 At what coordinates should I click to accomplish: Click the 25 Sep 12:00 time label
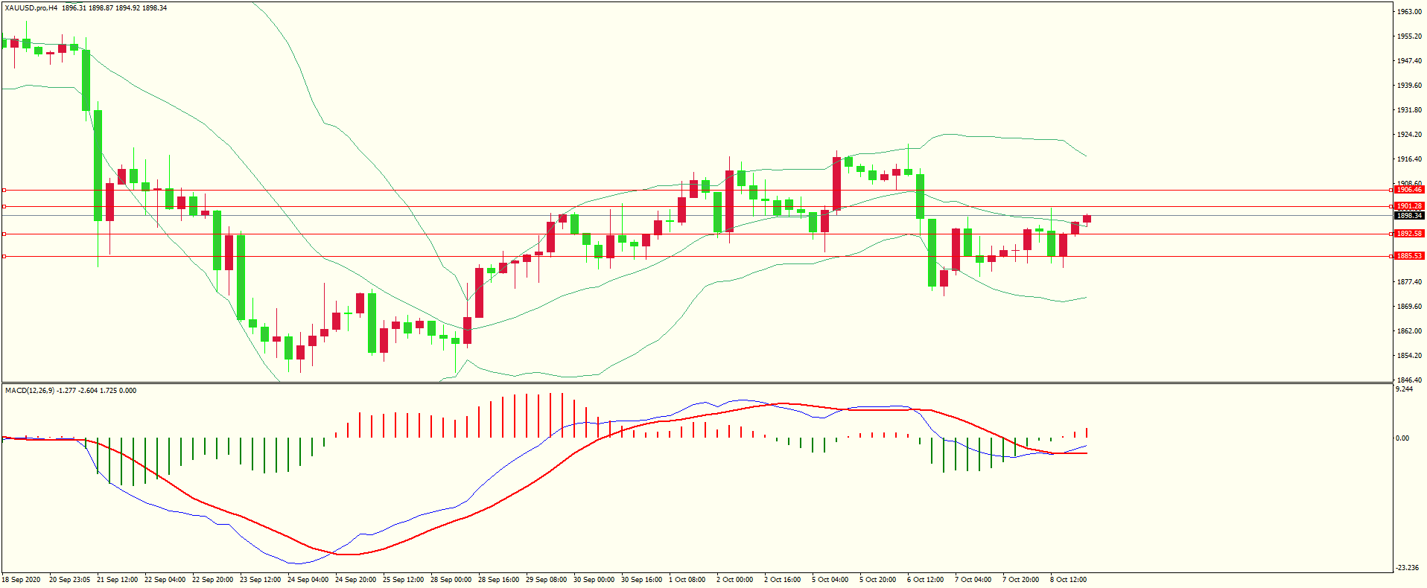pyautogui.click(x=404, y=580)
